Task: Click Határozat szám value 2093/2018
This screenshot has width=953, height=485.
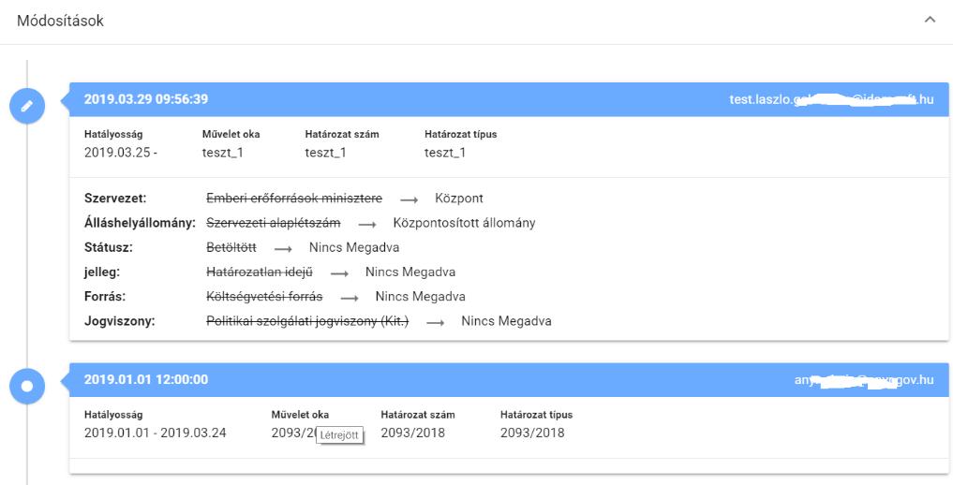Action: 412,433
